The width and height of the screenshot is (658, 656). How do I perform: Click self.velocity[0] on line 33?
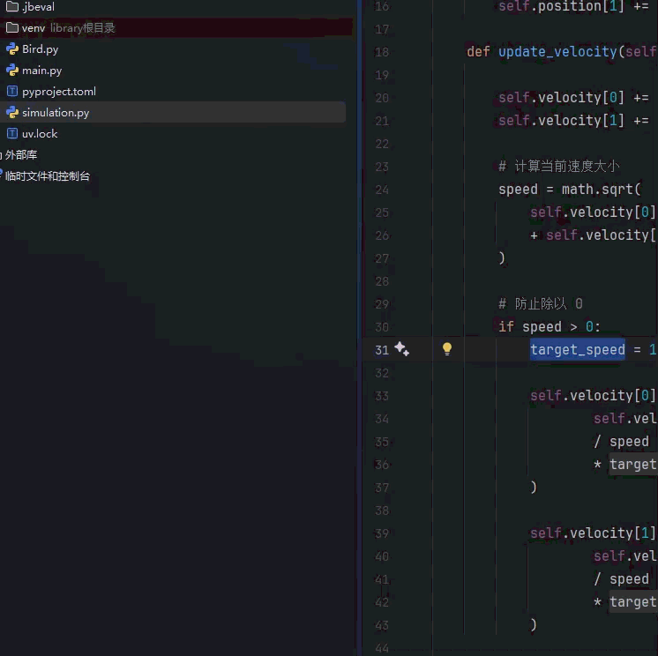click(593, 396)
